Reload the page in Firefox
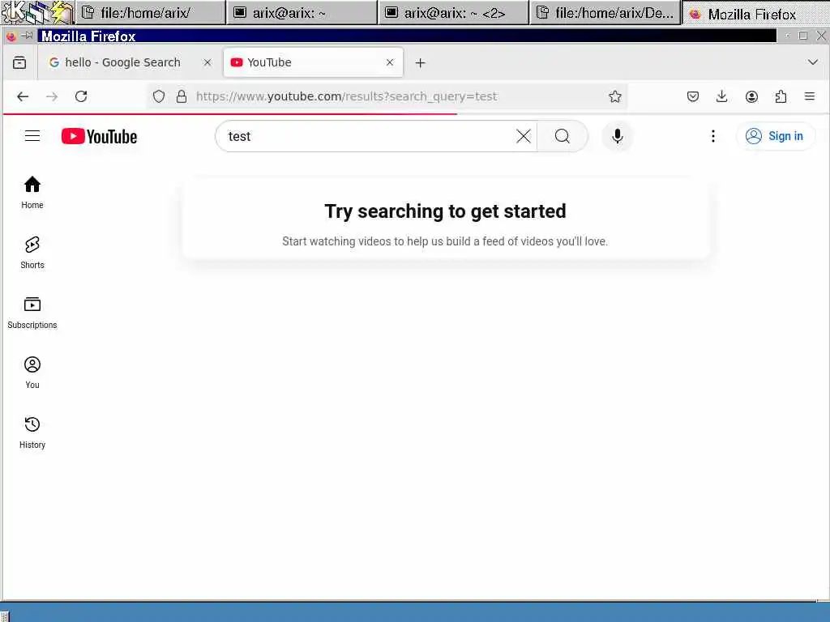The image size is (830, 622). click(81, 96)
